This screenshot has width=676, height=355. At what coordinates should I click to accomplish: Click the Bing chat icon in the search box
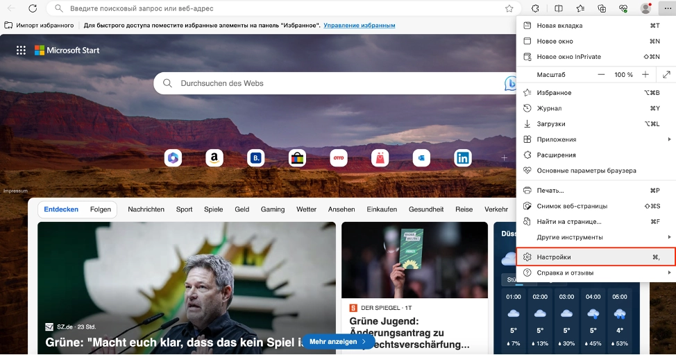pos(510,83)
